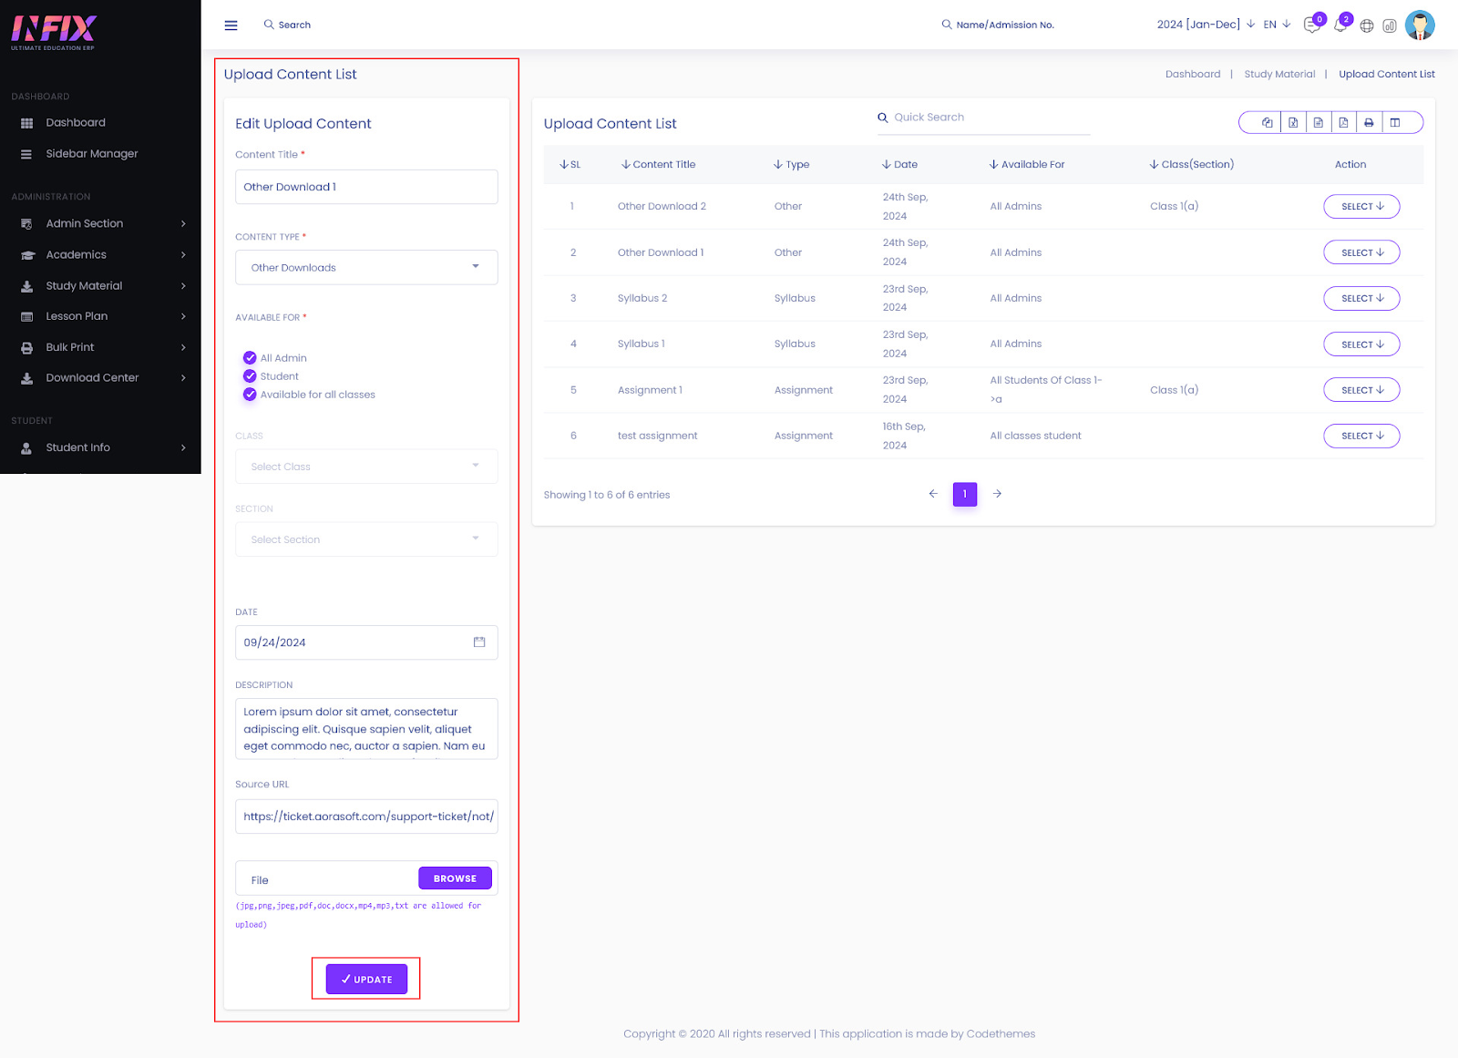Click the Source URL input field
The height and width of the screenshot is (1058, 1458).
(x=366, y=817)
